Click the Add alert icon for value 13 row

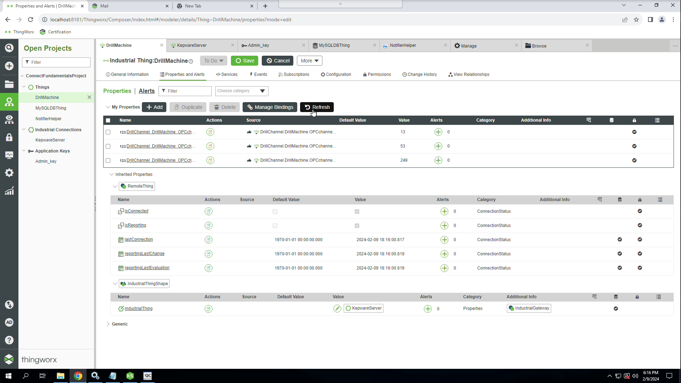(x=438, y=132)
